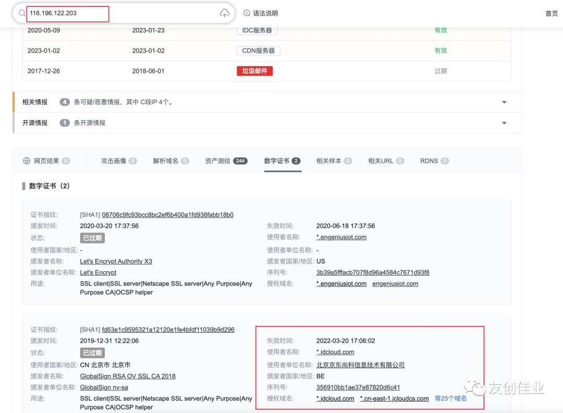
Task: Click the CDN服务器 tag
Action: click(x=258, y=51)
